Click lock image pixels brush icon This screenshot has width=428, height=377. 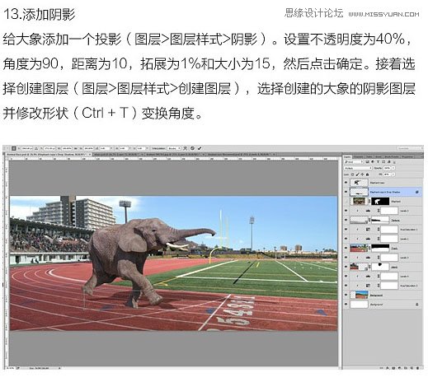(x=358, y=175)
